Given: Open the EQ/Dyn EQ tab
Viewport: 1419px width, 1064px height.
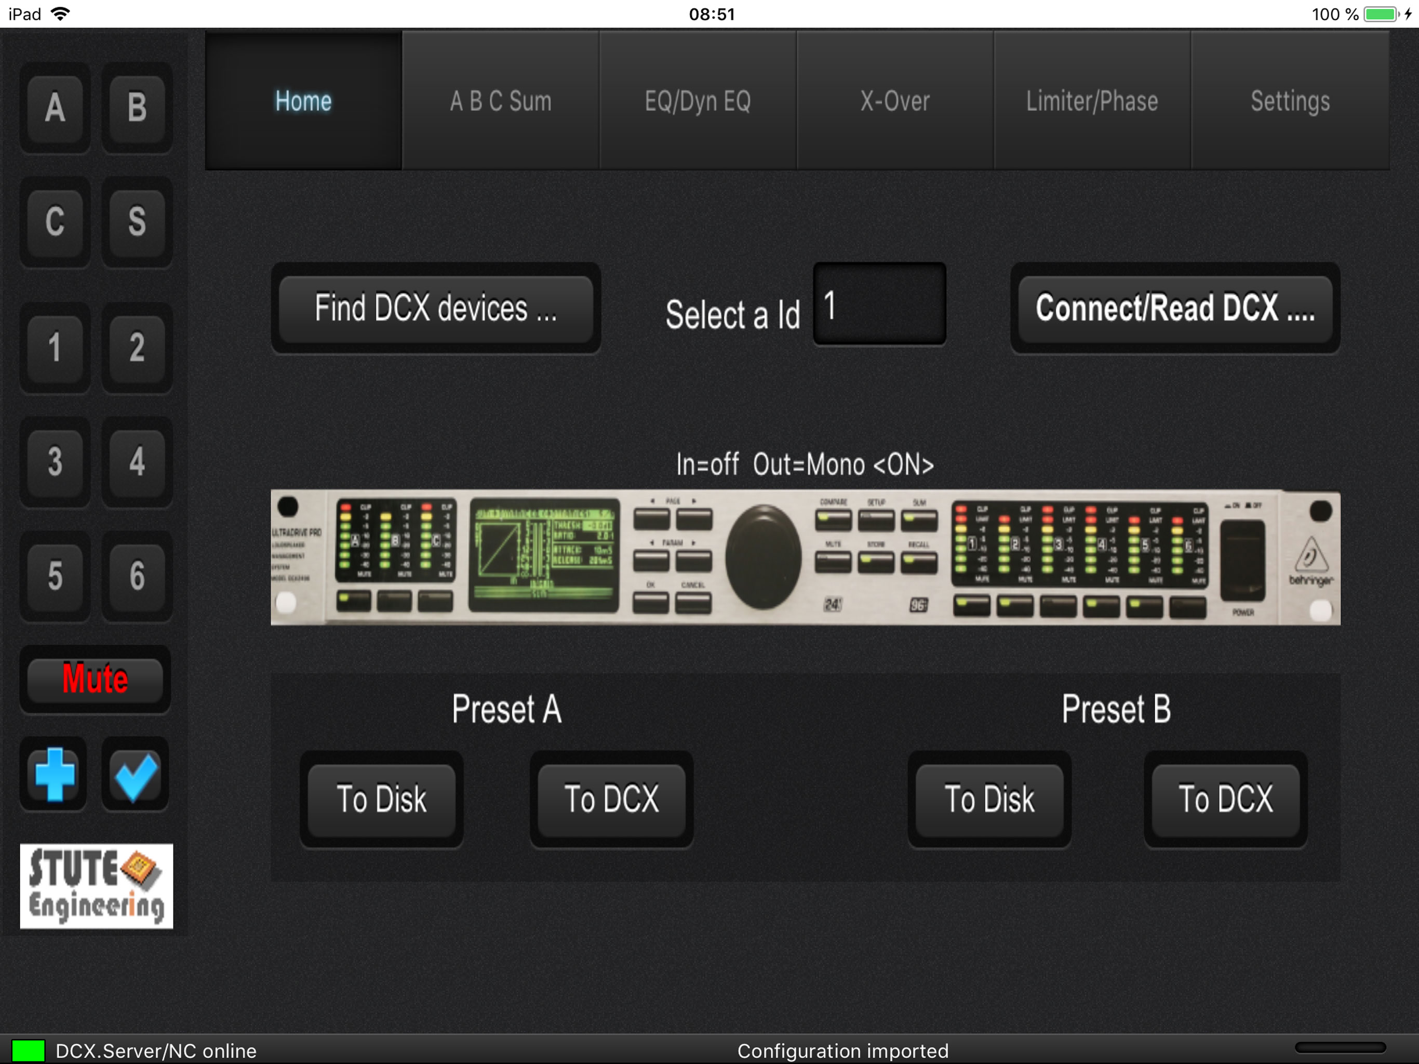Looking at the screenshot, I should 698,101.
